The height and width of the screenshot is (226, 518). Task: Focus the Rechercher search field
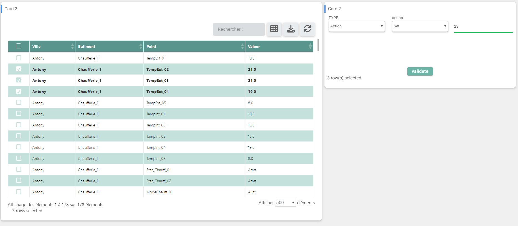pos(238,29)
